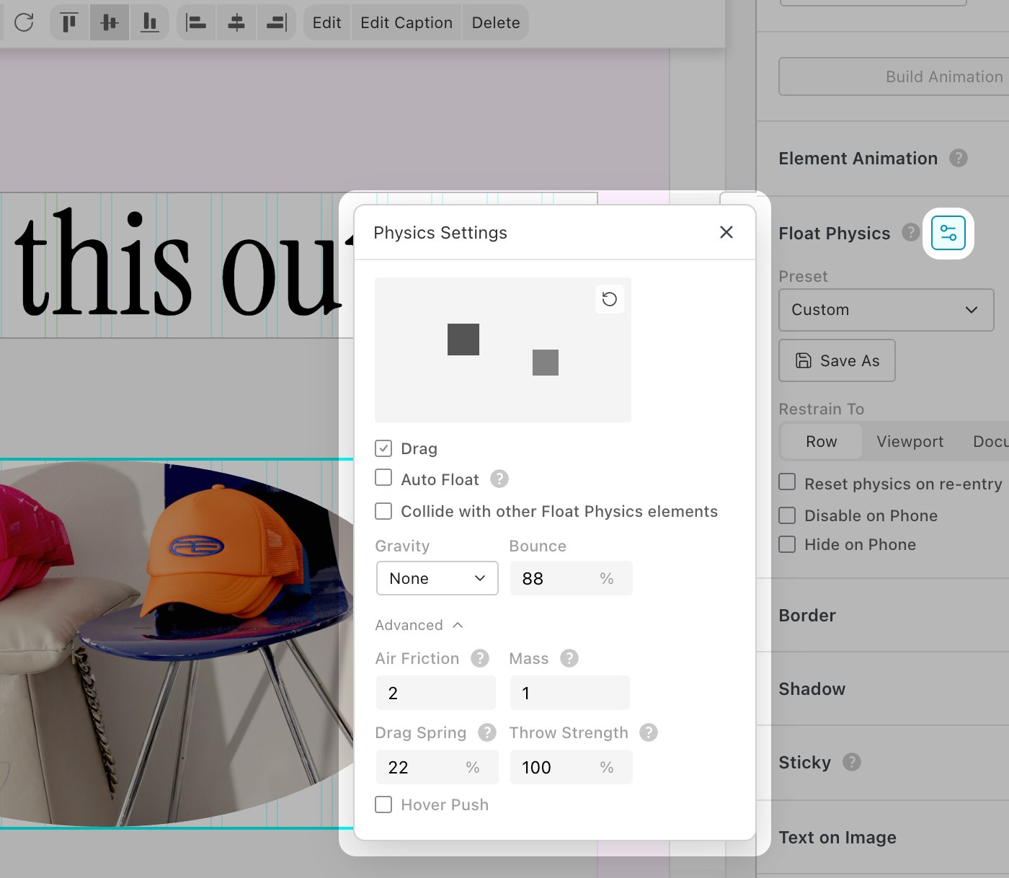Screen dimensions: 1009x878
Task: Align selection to horizontal center
Action: (x=236, y=22)
